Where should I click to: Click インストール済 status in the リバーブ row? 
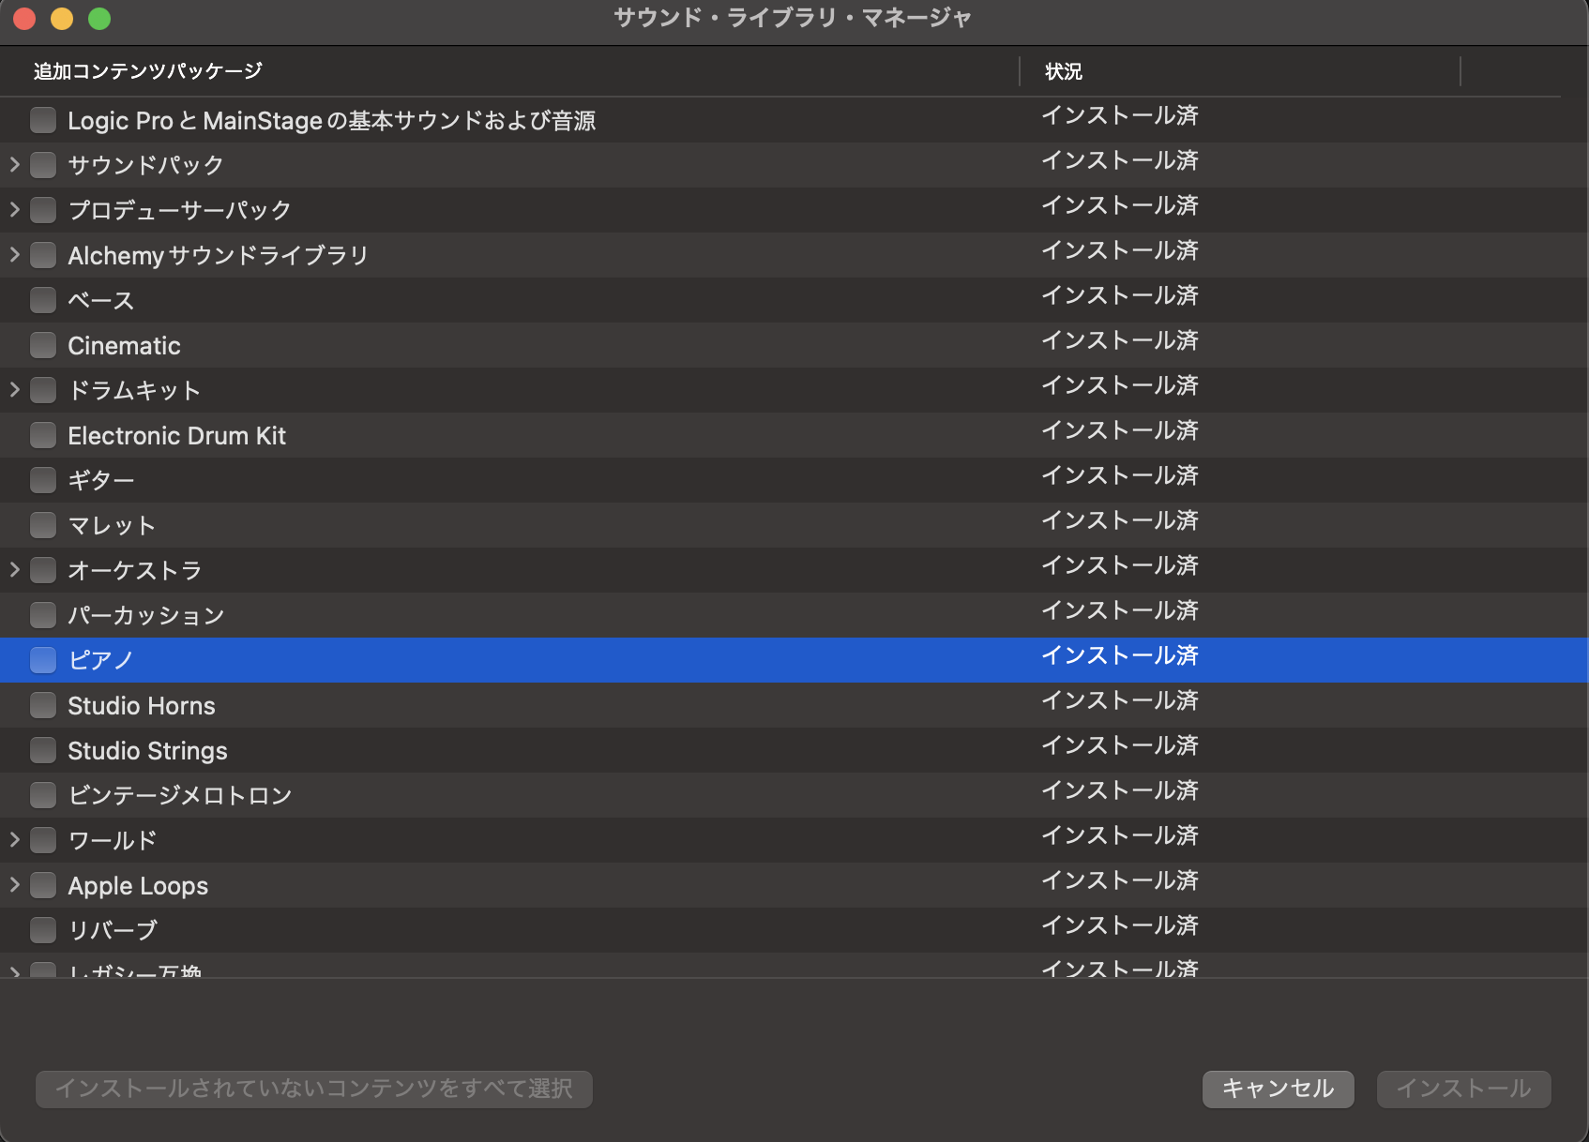pos(1120,925)
